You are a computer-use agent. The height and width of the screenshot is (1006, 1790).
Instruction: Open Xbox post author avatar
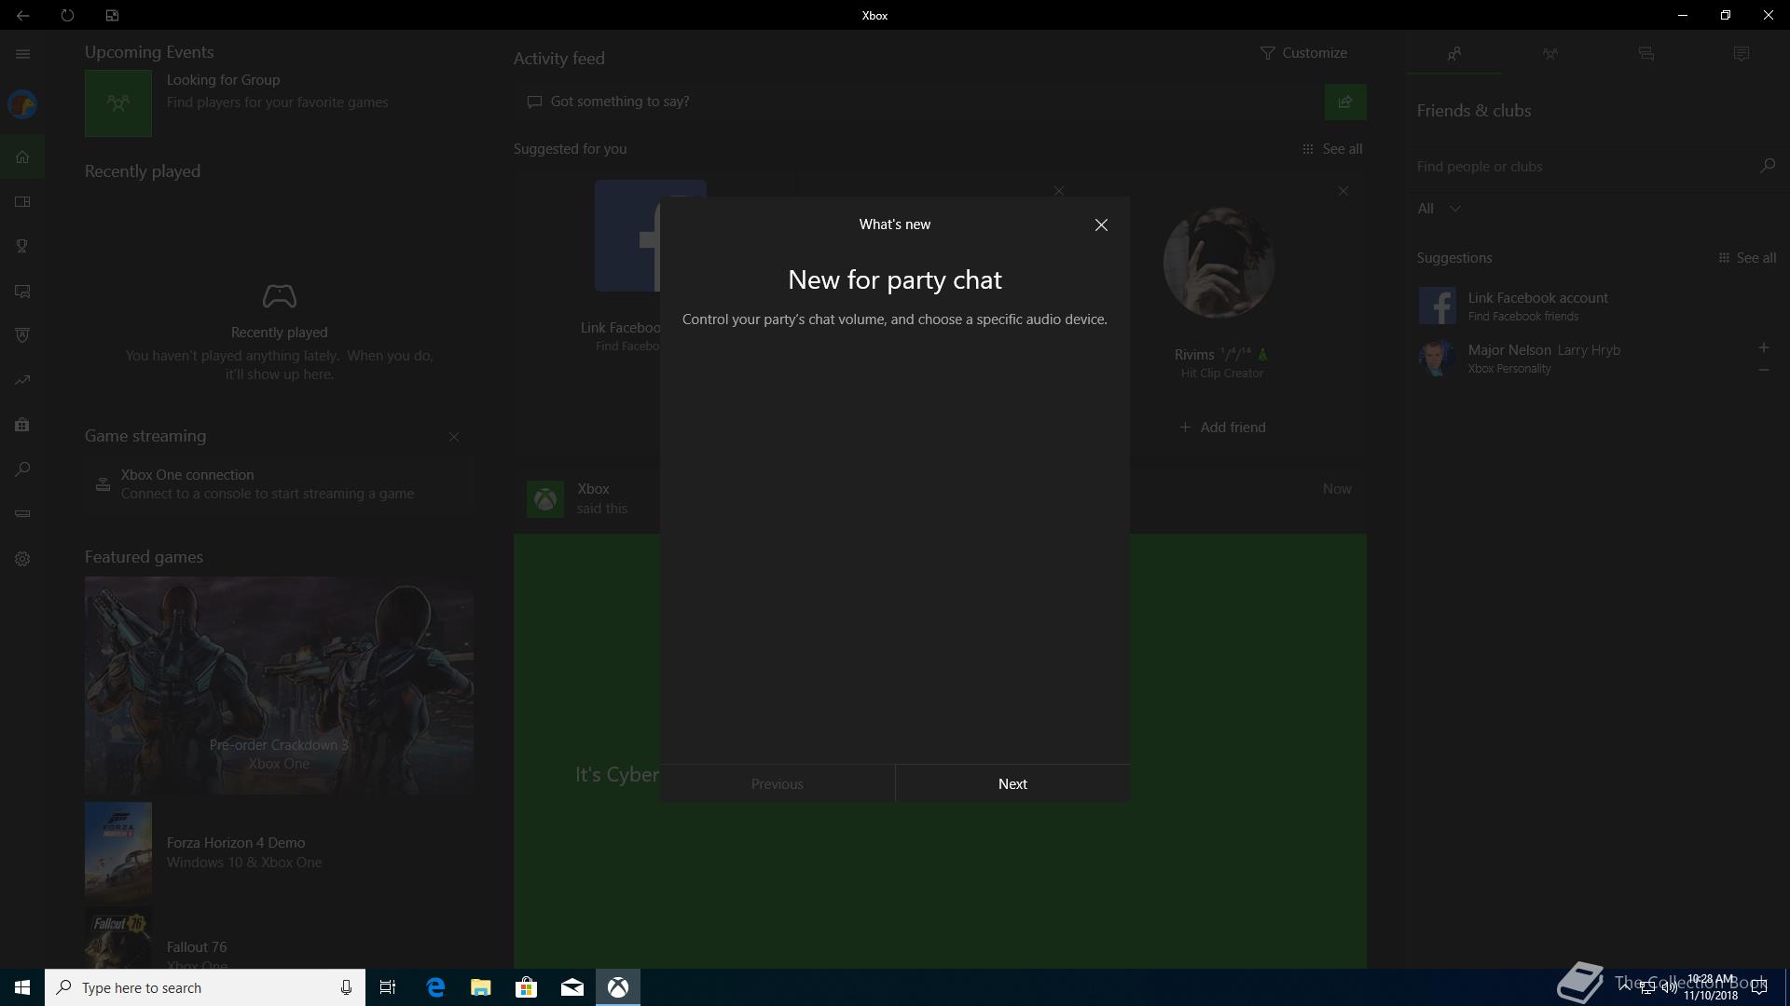tap(545, 499)
